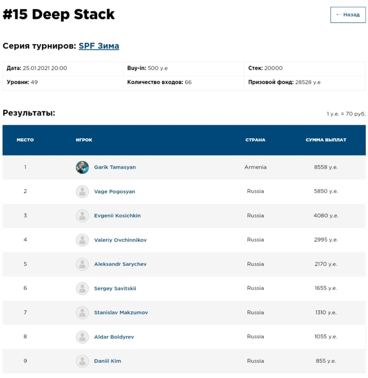
Task: Click Evgenii Kosichkin's avatar icon
Action: 82,216
